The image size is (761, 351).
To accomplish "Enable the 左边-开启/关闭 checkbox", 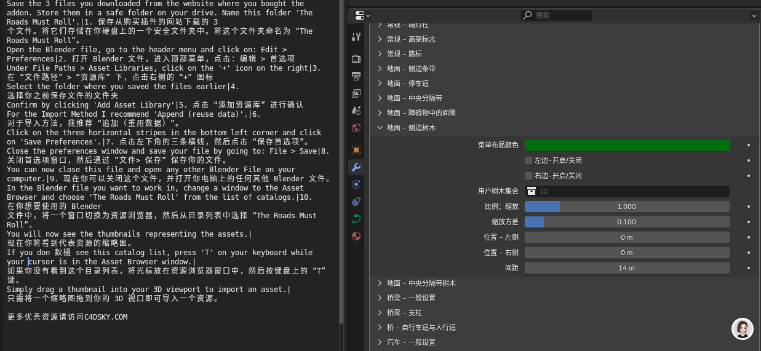I will tap(528, 160).
